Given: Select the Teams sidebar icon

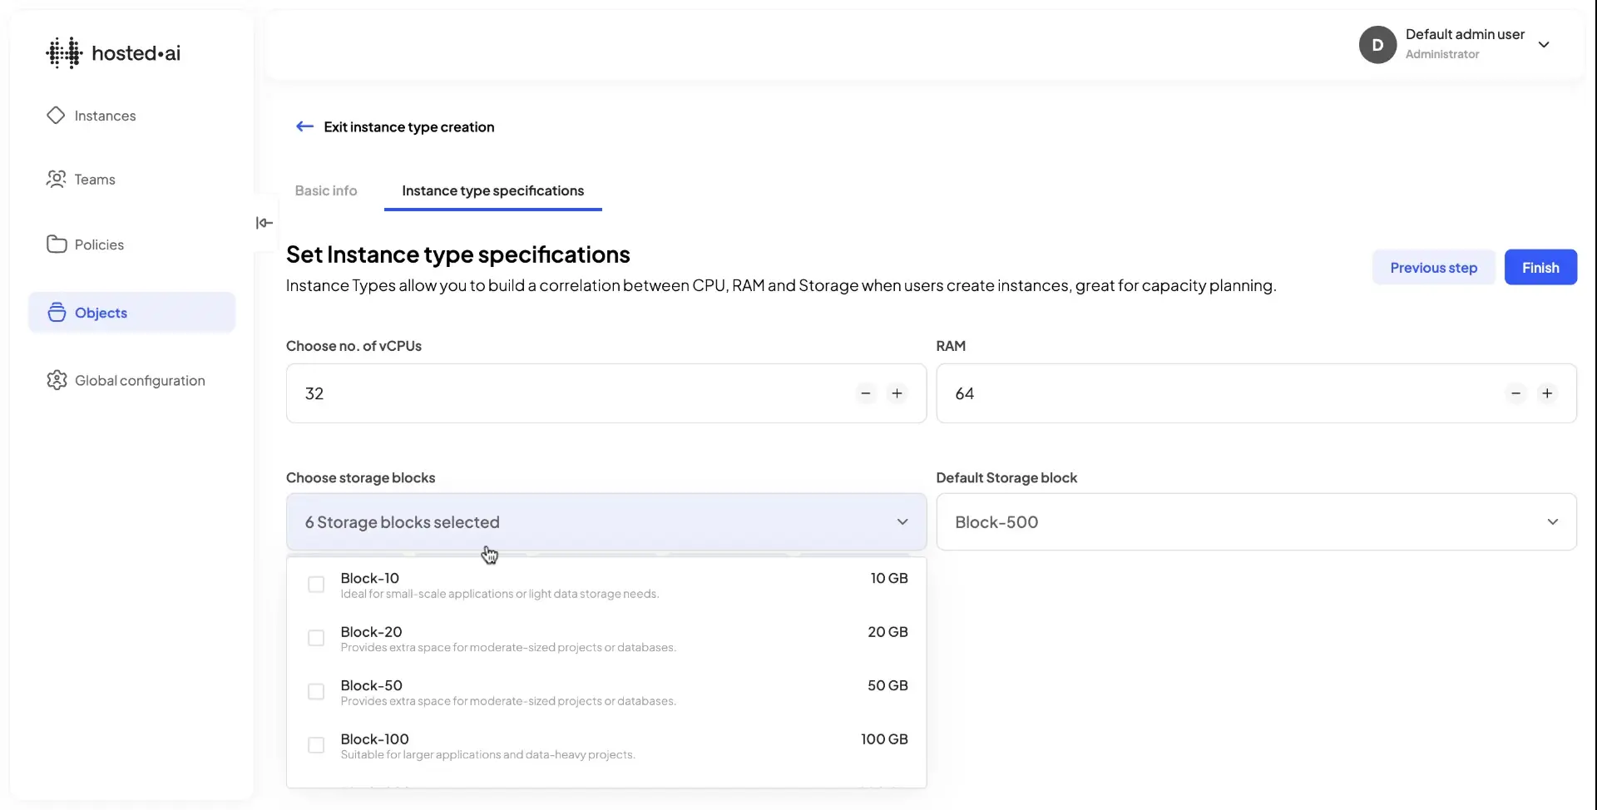Looking at the screenshot, I should (56, 179).
